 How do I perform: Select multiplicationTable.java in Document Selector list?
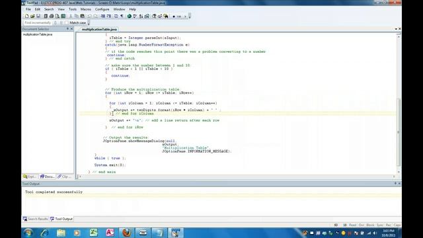click(x=38, y=34)
